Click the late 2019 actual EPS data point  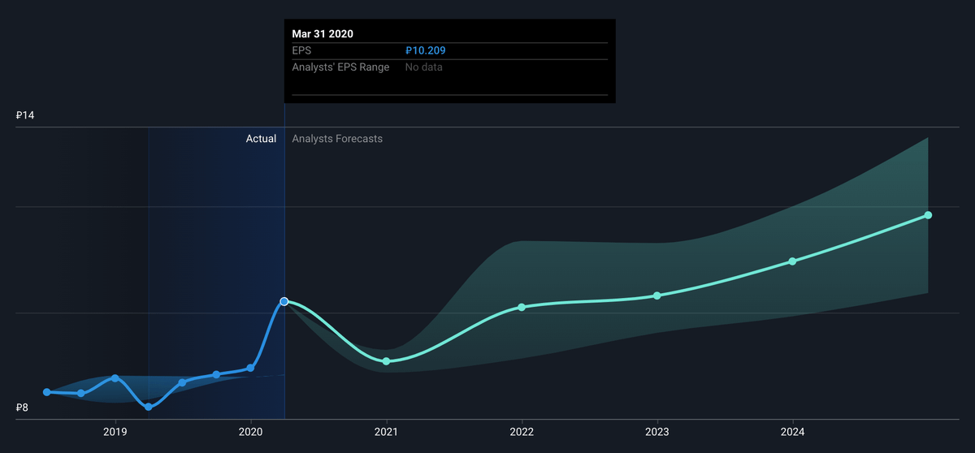(216, 374)
